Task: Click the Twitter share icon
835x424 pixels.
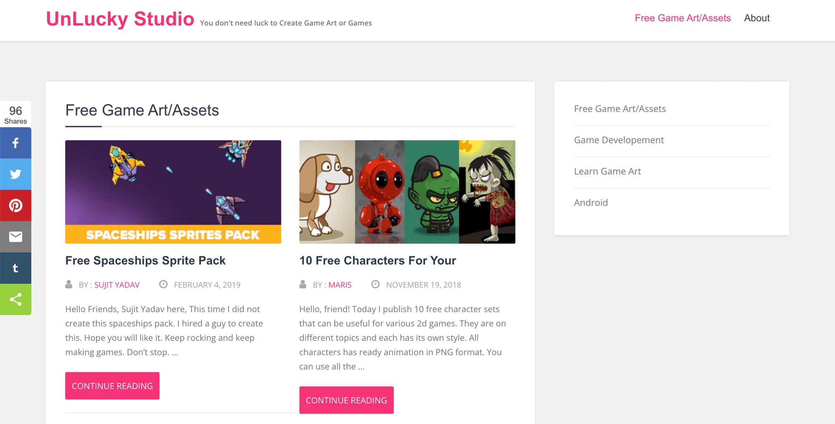Action: click(x=15, y=174)
